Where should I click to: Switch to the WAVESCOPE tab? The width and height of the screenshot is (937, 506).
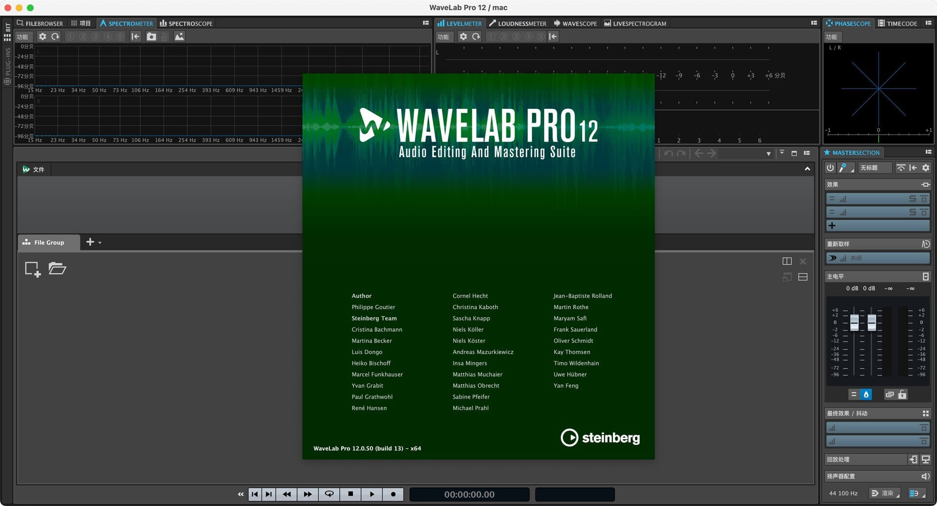tap(575, 23)
